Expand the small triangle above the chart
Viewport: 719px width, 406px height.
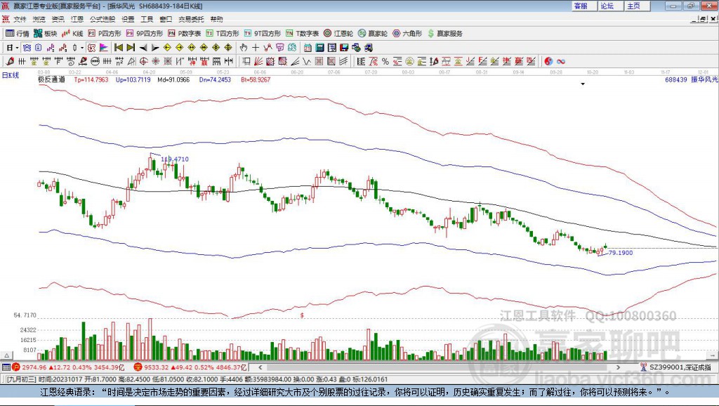[x=582, y=84]
